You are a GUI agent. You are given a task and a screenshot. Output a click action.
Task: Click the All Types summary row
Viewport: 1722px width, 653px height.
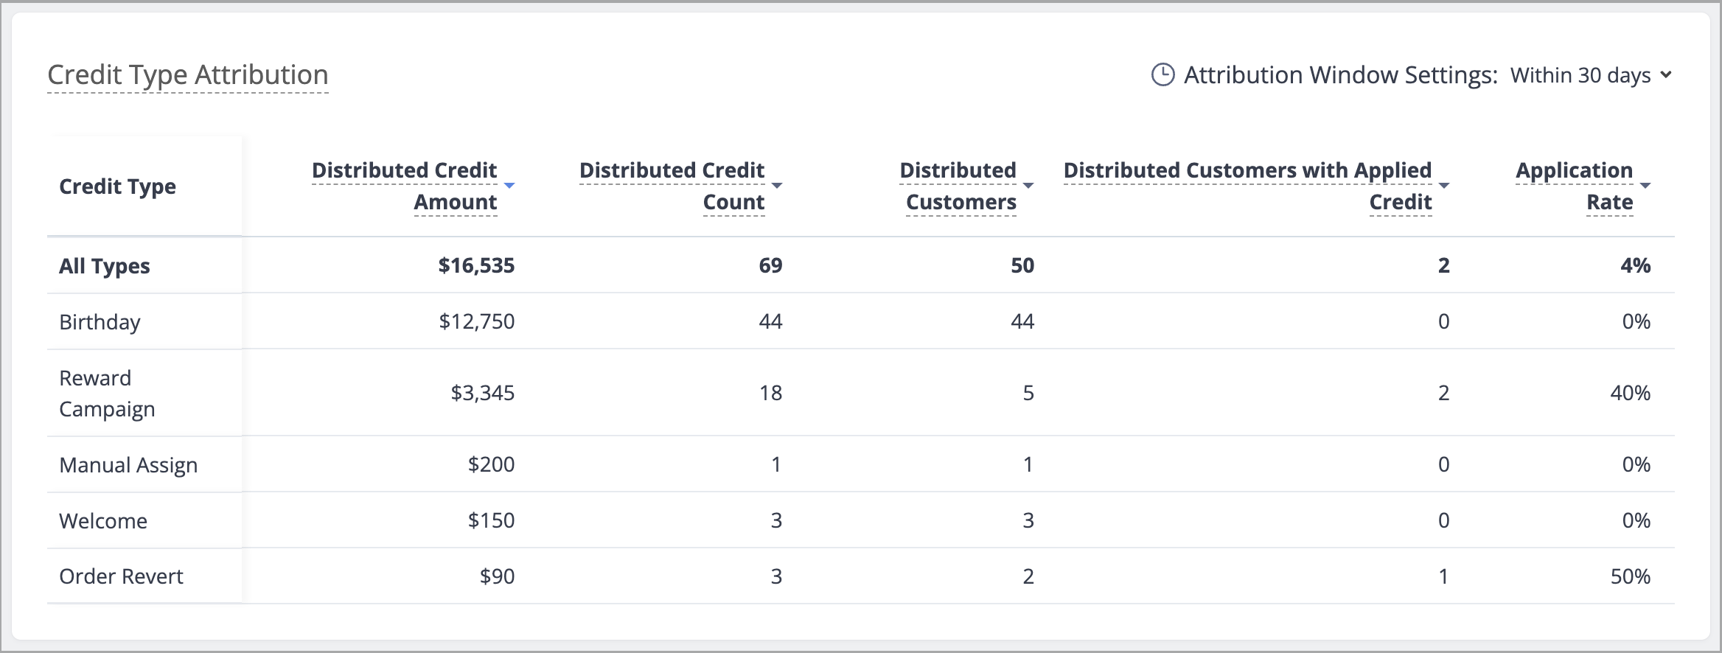coord(861,265)
